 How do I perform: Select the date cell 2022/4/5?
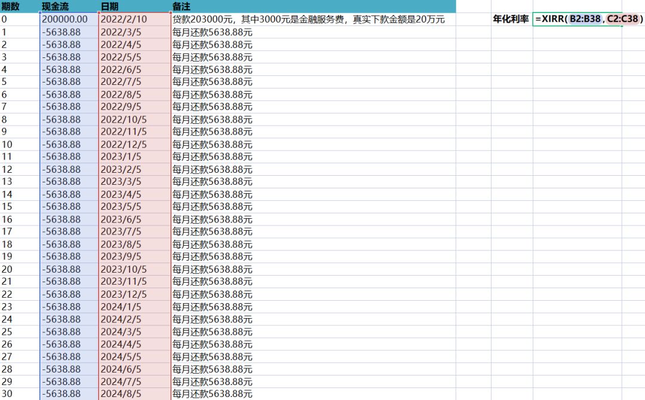135,44
